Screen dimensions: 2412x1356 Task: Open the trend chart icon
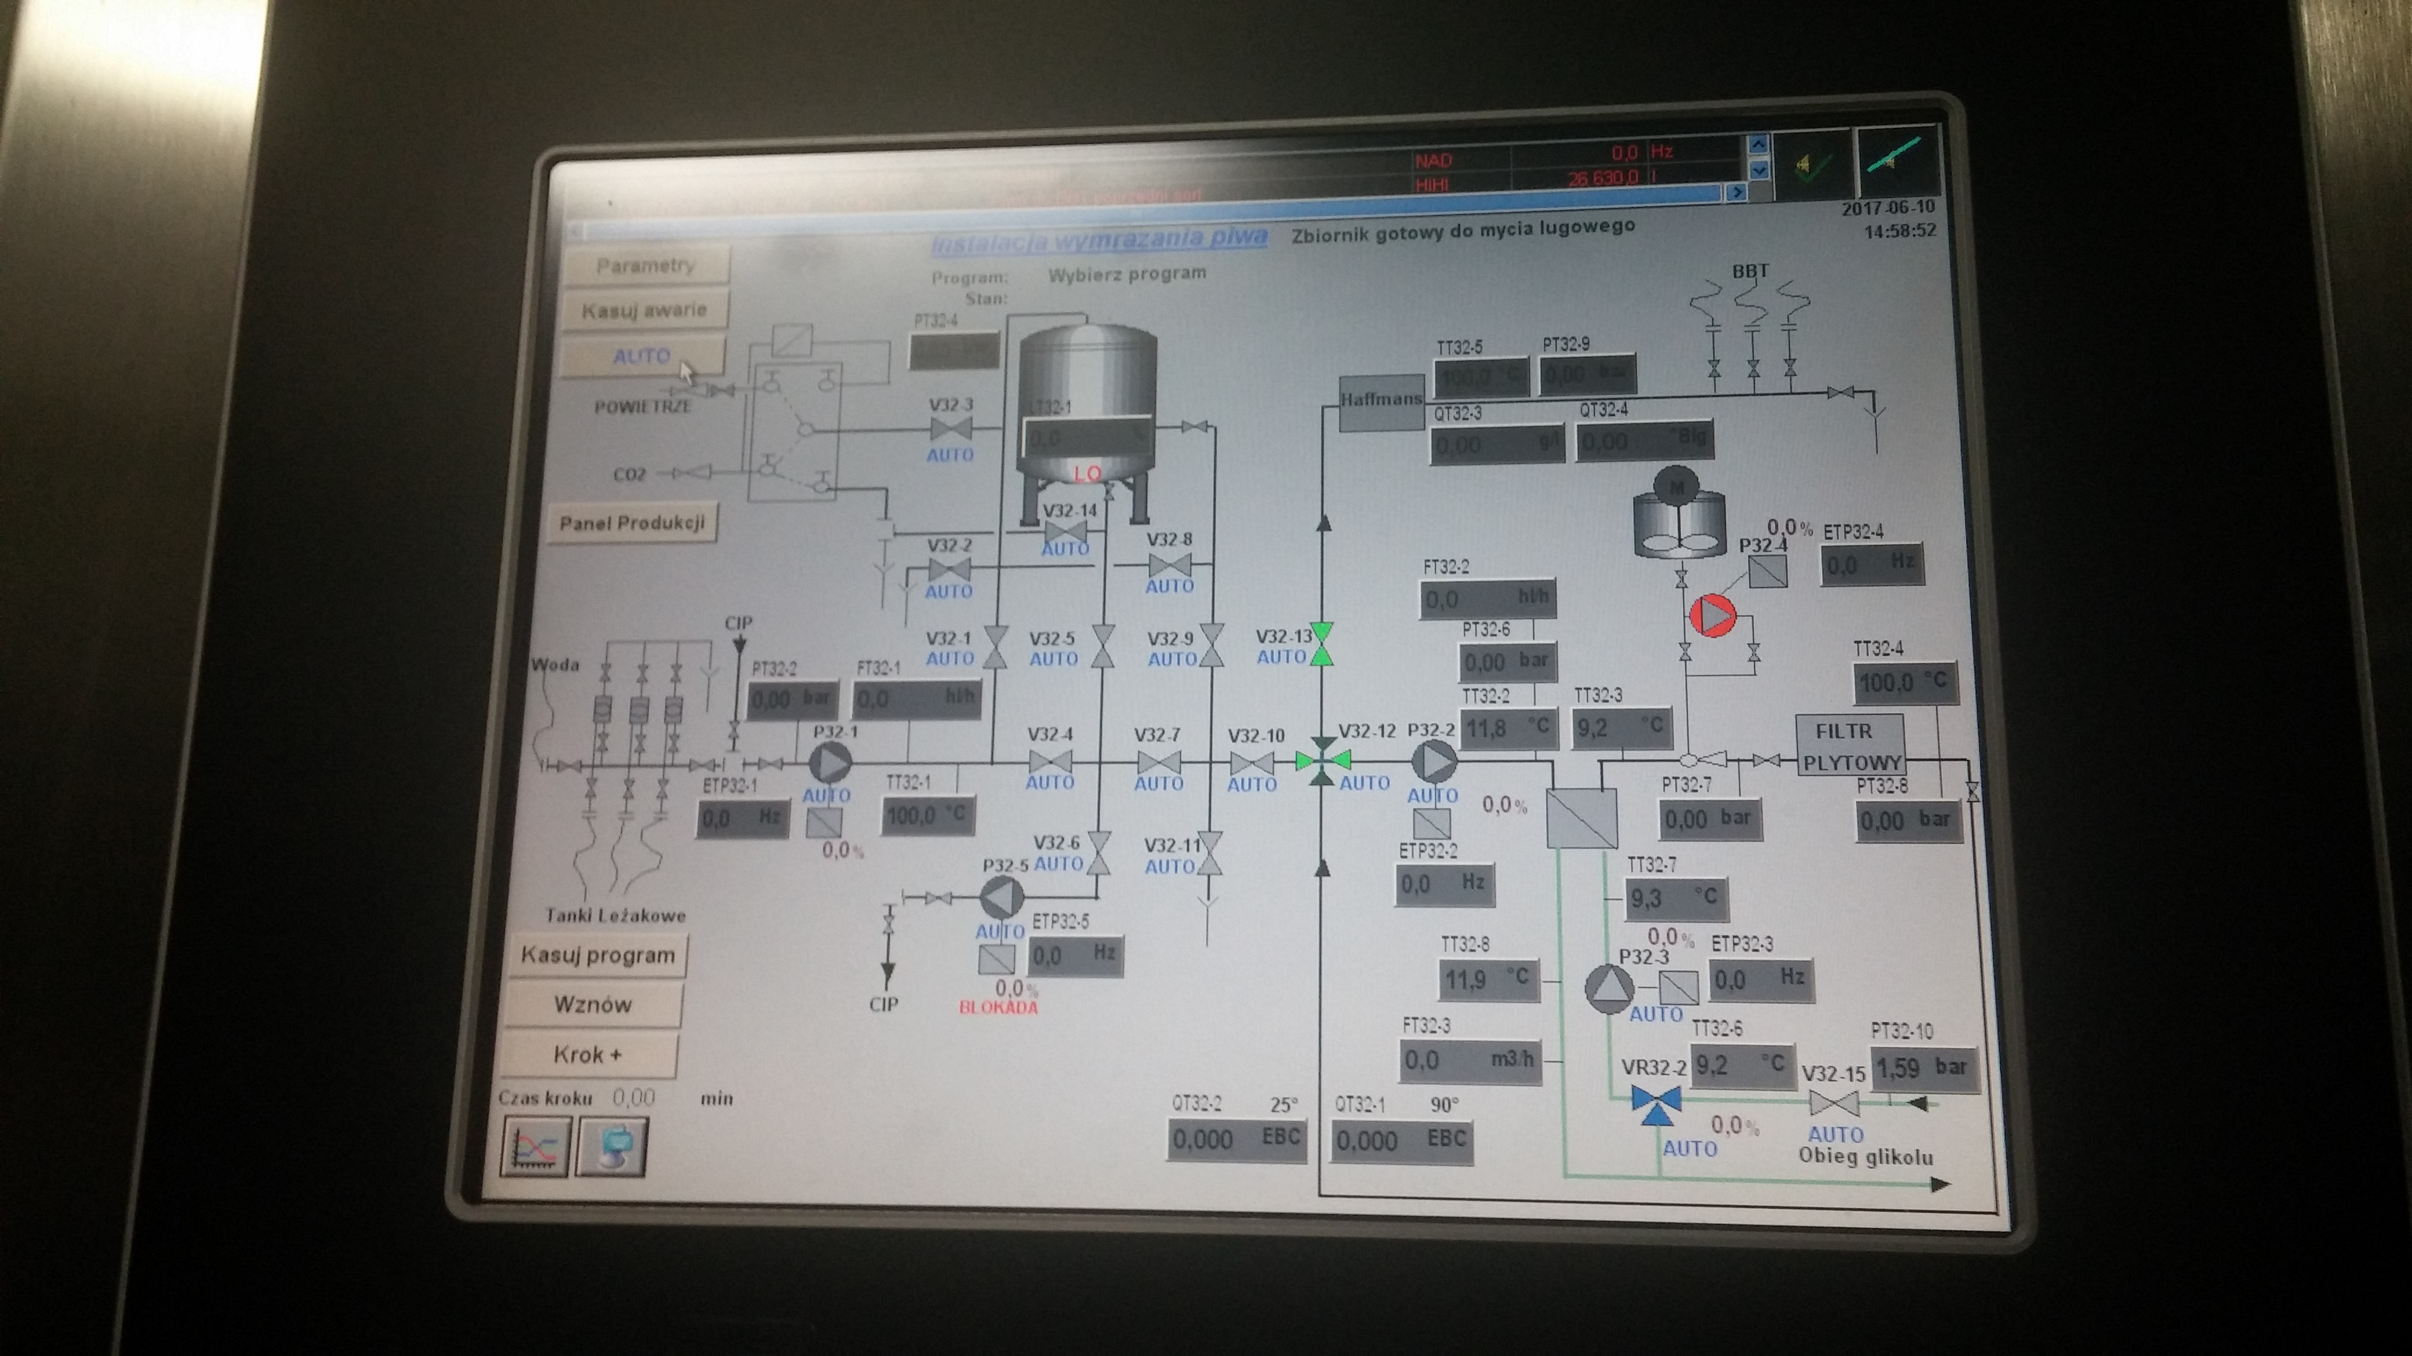(x=535, y=1146)
